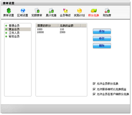Viewport: 132px width, 115px height.
Task: Open 附加费 toolbar icon
Action: [x=107, y=11]
